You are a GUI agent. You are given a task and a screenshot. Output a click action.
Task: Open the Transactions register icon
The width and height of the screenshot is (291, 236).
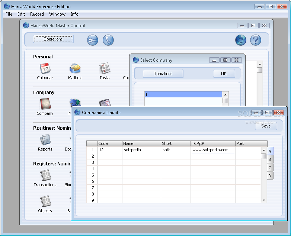click(x=45, y=175)
